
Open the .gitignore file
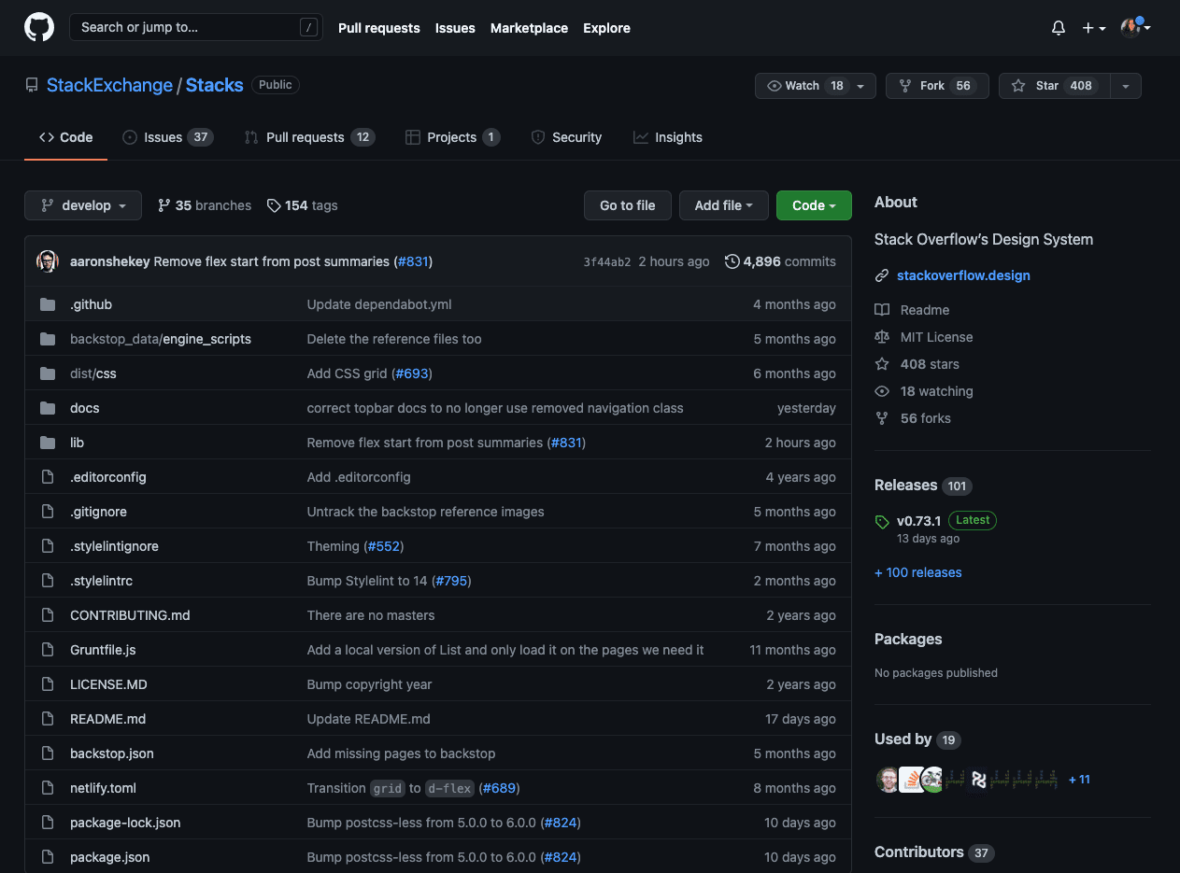[x=98, y=512]
